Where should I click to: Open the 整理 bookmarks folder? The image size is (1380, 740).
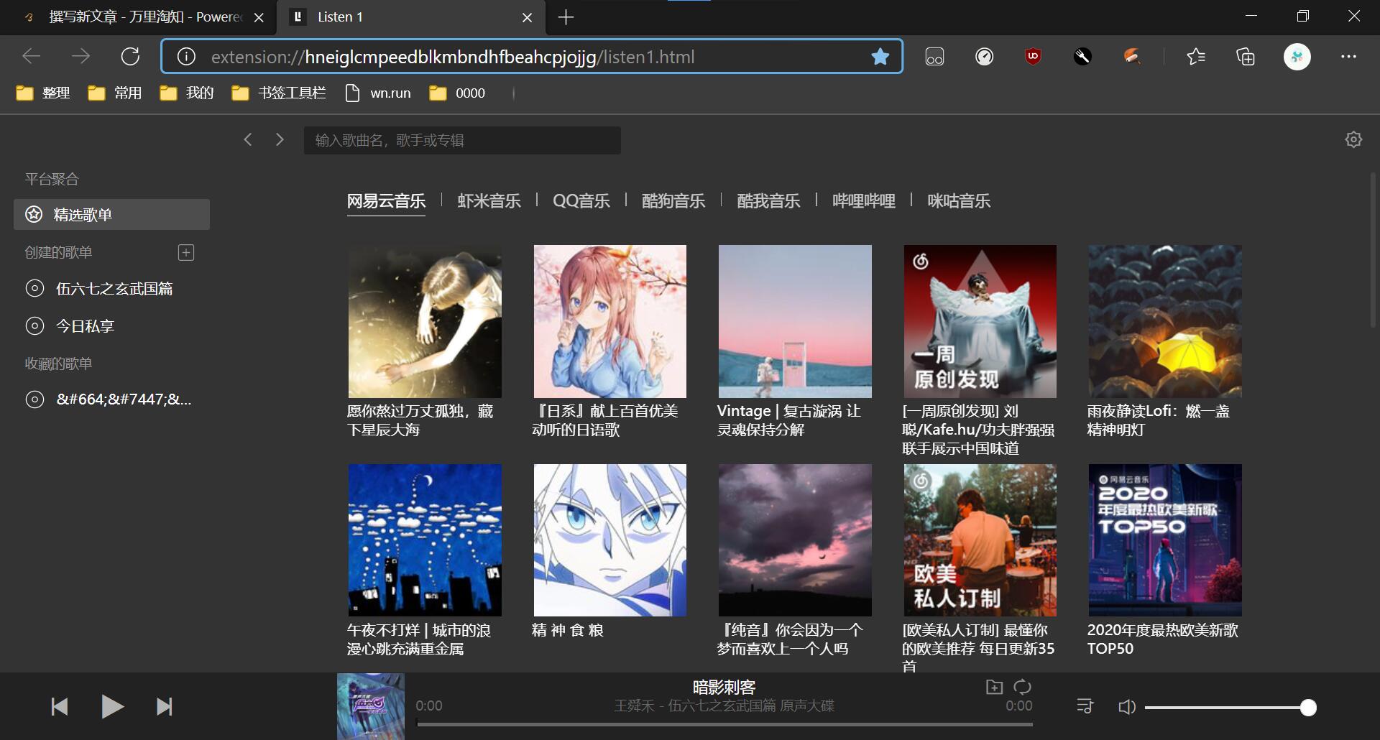point(43,93)
